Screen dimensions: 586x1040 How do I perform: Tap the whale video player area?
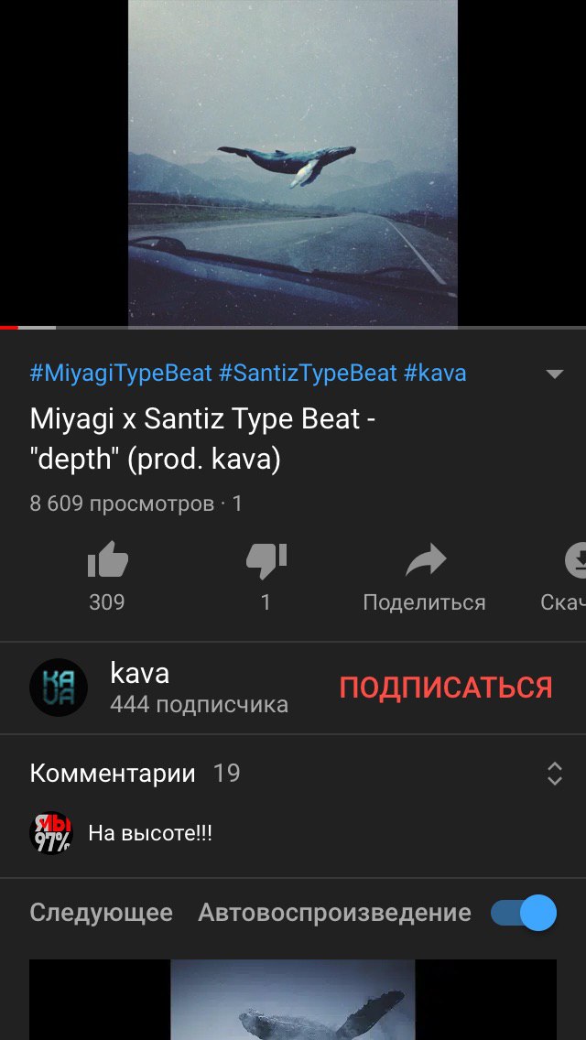click(293, 163)
